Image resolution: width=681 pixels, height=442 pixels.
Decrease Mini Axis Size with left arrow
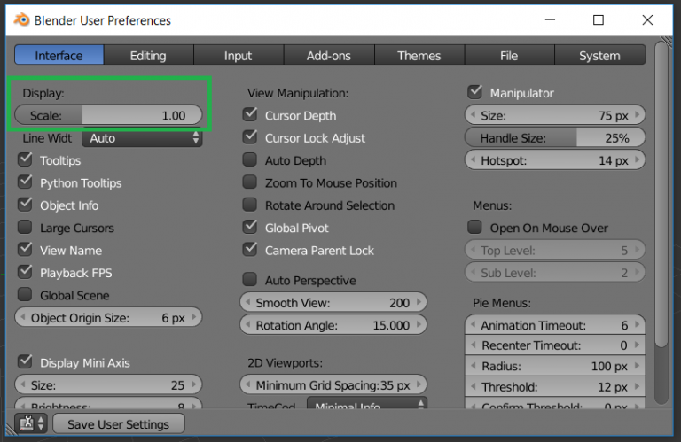pyautogui.click(x=22, y=384)
